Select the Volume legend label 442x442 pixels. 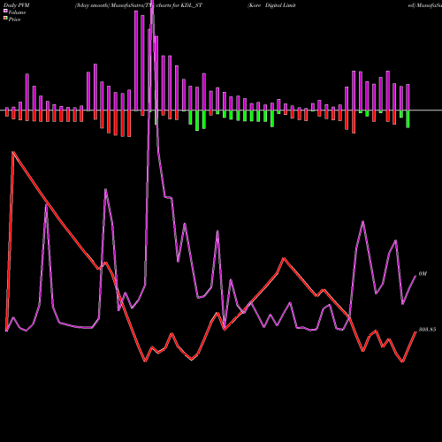tap(17, 12)
